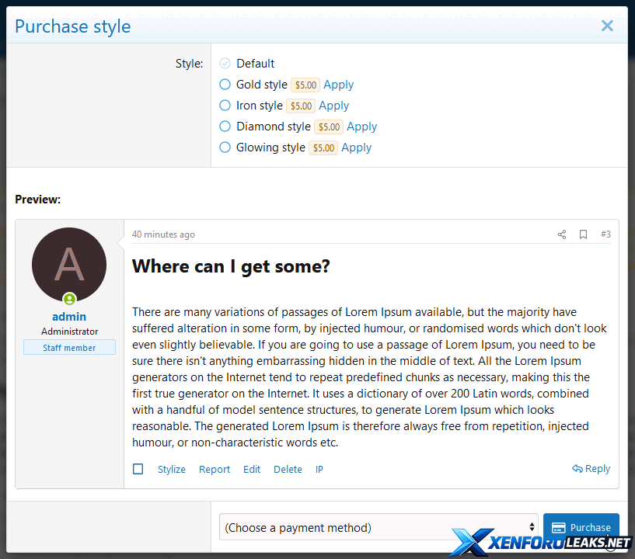This screenshot has width=635, height=559.
Task: Click the share icon on the post
Action: pos(562,234)
